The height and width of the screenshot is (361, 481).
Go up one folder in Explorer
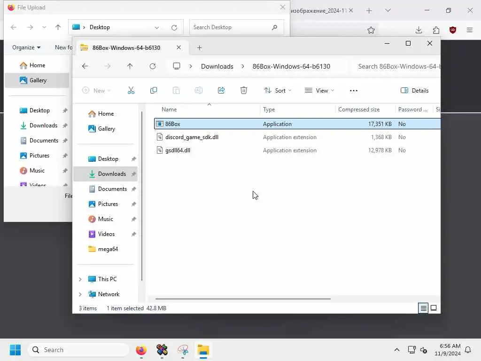[x=130, y=66]
